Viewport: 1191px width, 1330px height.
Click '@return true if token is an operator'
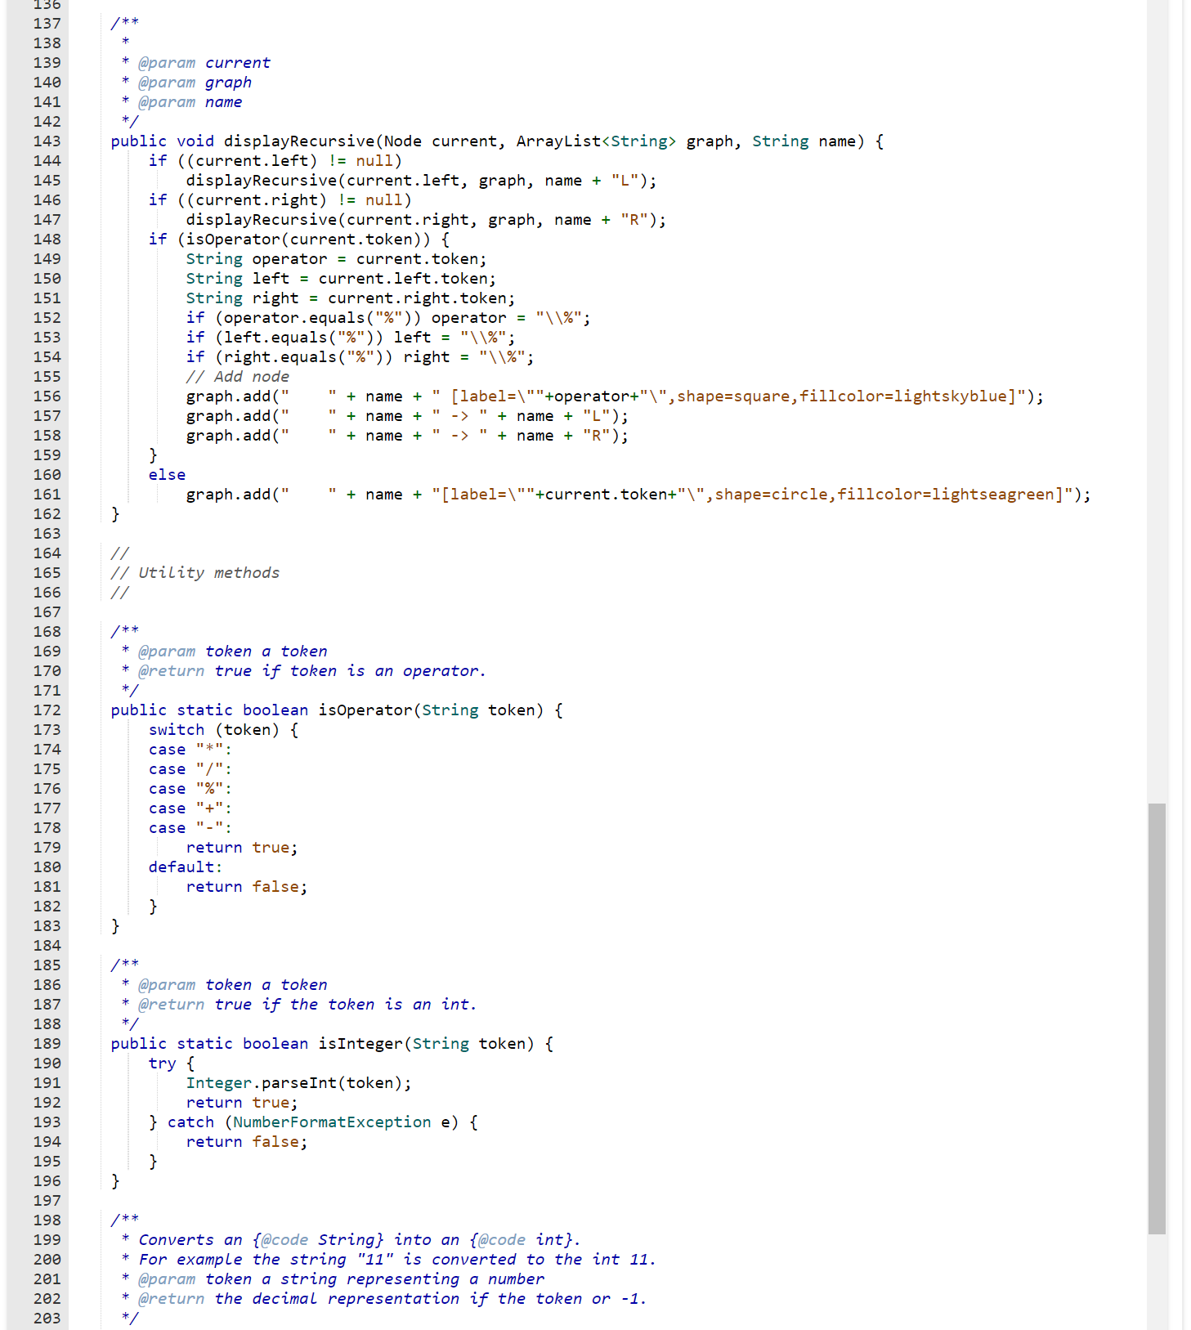pos(311,671)
